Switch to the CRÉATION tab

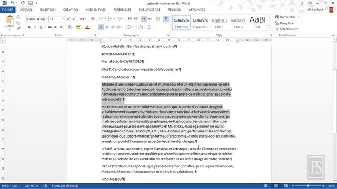click(71, 10)
